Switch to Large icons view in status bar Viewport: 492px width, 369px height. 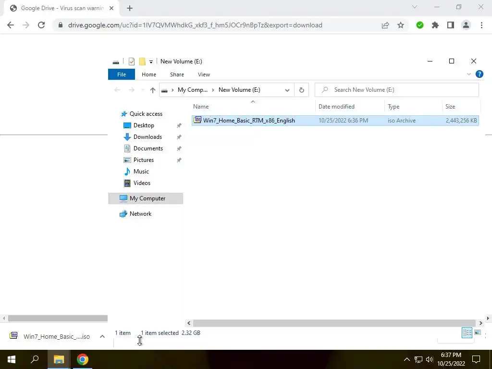pyautogui.click(x=478, y=332)
